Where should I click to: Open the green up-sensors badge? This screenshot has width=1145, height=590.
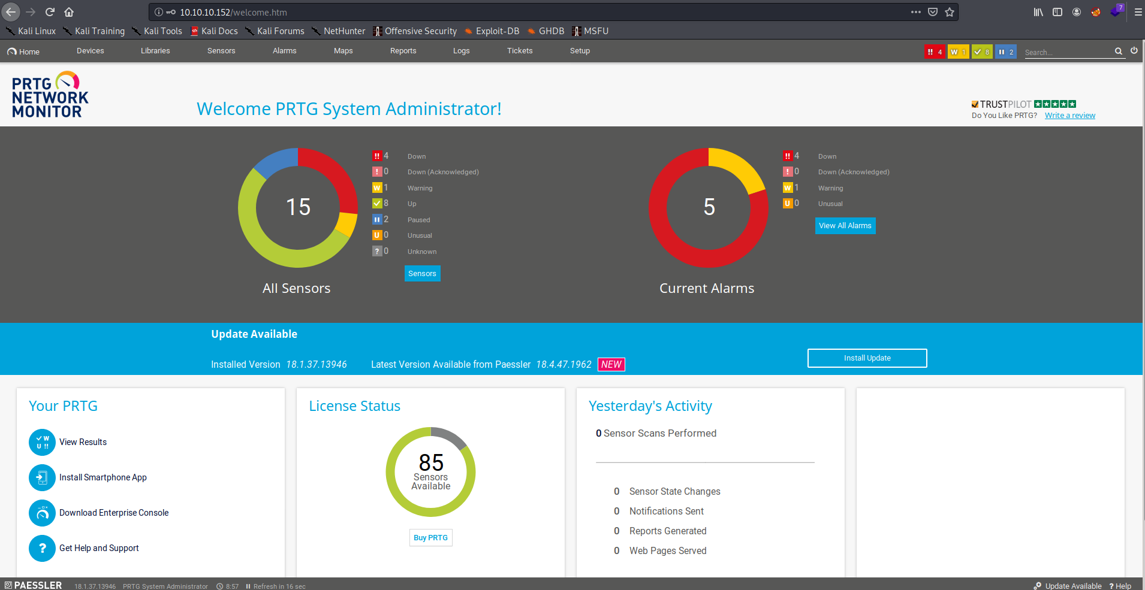click(981, 52)
